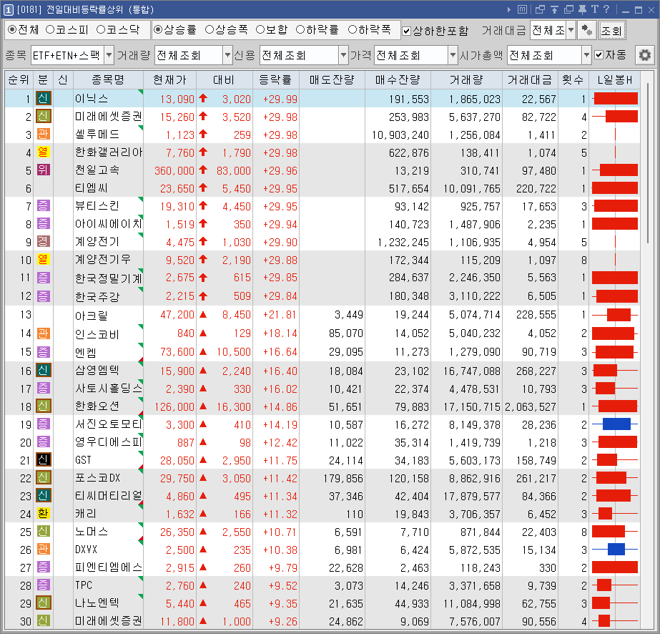
Task: Click the 열 badge in 한화갤러리아 row
Action: [x=43, y=152]
